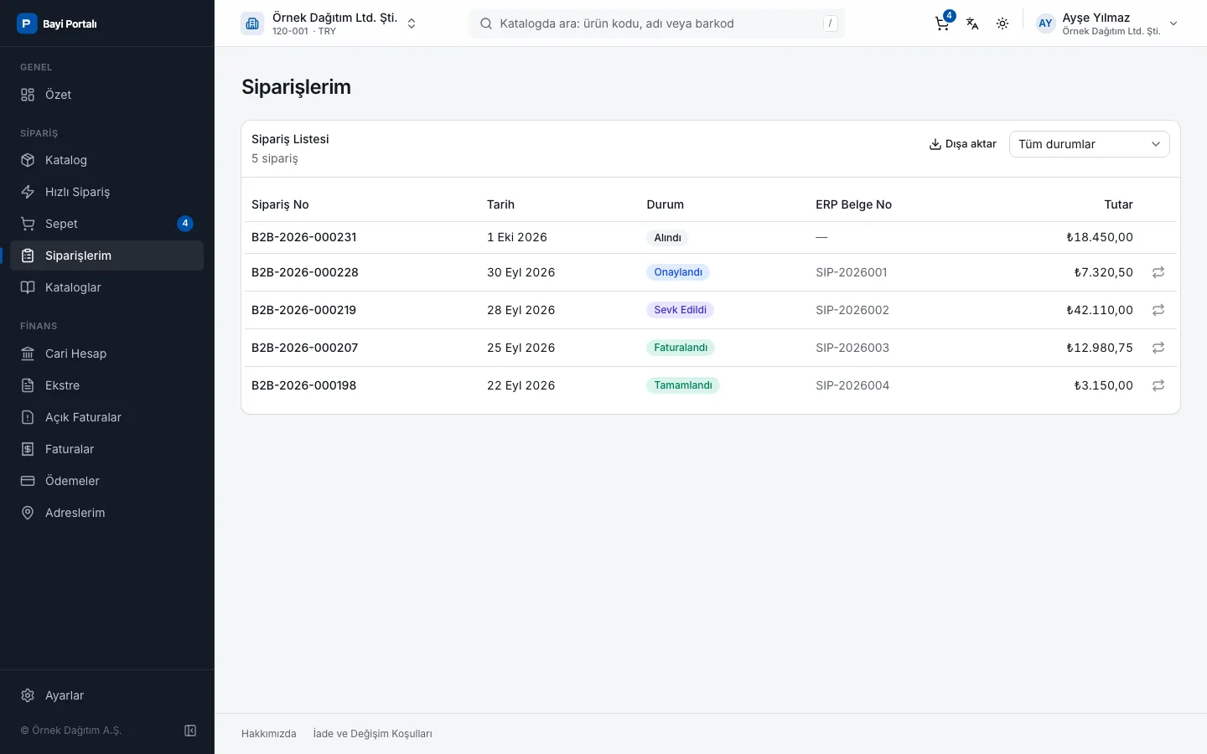Click the search magnifier icon
Viewport: 1207px width, 754px height.
[x=485, y=23]
